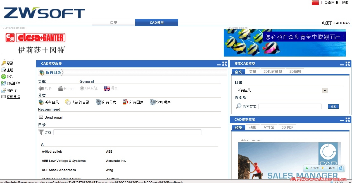The width and height of the screenshot is (352, 183).
Task: Open the Sales Manager advertisement image
Action: click(289, 160)
